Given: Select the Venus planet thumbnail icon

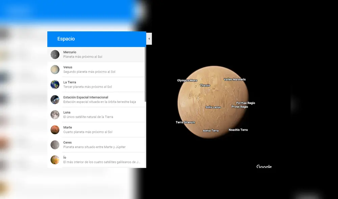Looking at the screenshot, I should click(x=55, y=69).
